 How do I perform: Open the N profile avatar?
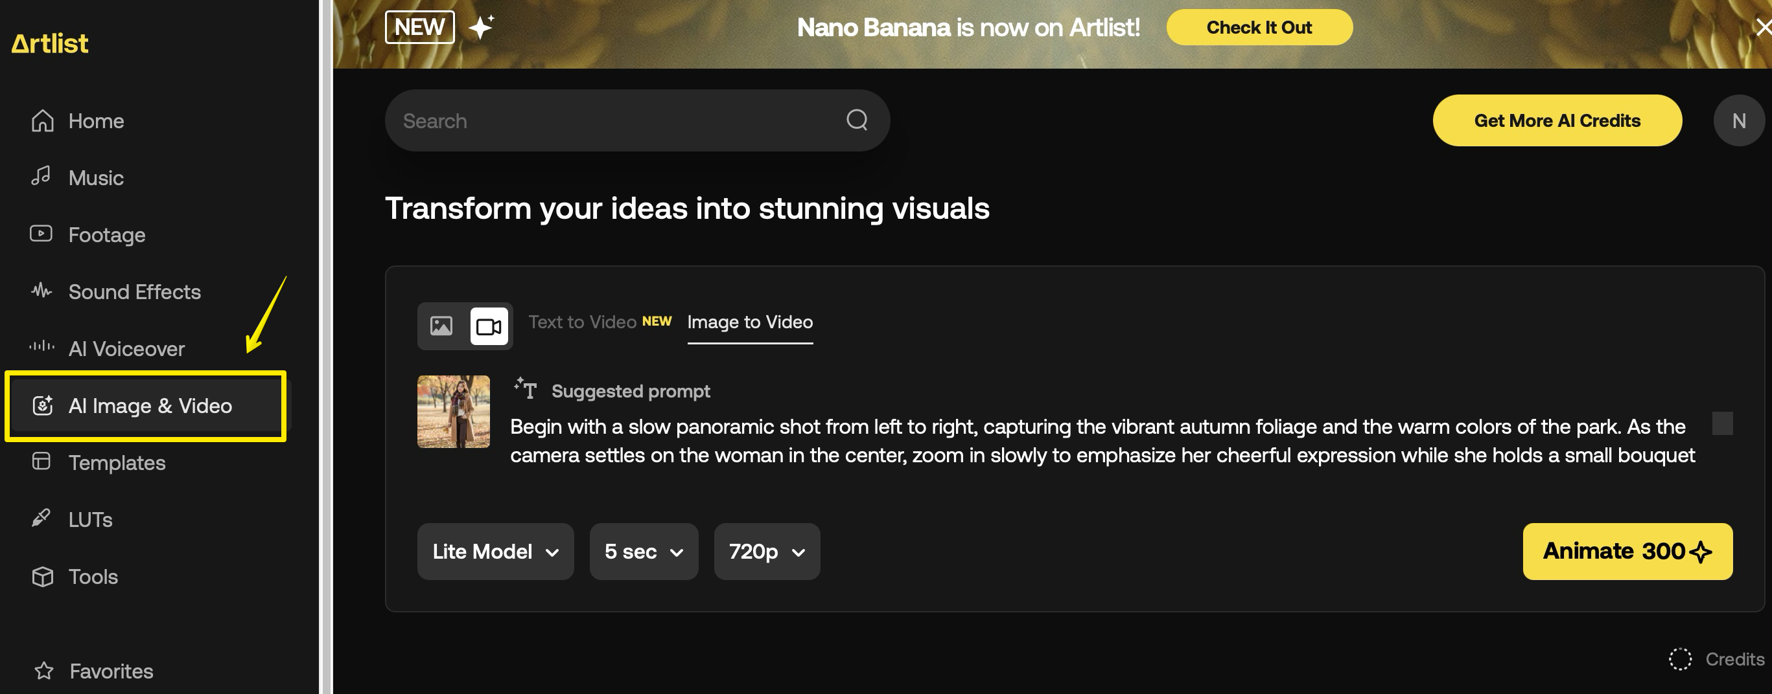(x=1738, y=120)
